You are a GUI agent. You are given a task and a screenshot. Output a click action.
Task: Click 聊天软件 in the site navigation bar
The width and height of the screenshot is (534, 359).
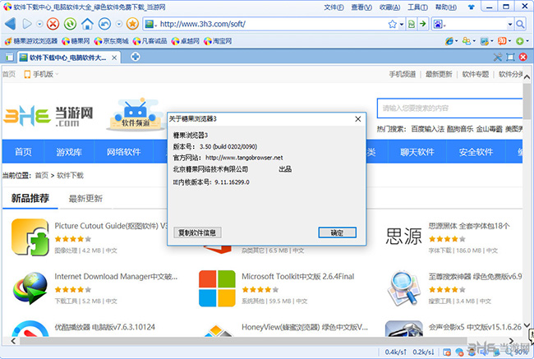tap(417, 152)
